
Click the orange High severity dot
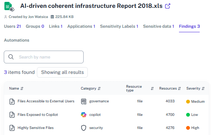pos(188,128)
